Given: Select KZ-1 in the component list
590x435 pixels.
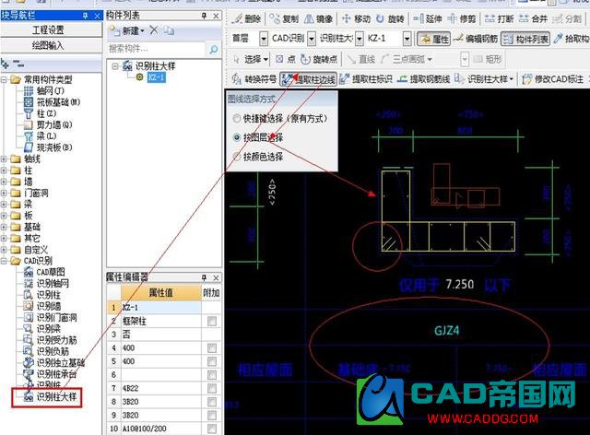Looking at the screenshot, I should coord(157,77).
